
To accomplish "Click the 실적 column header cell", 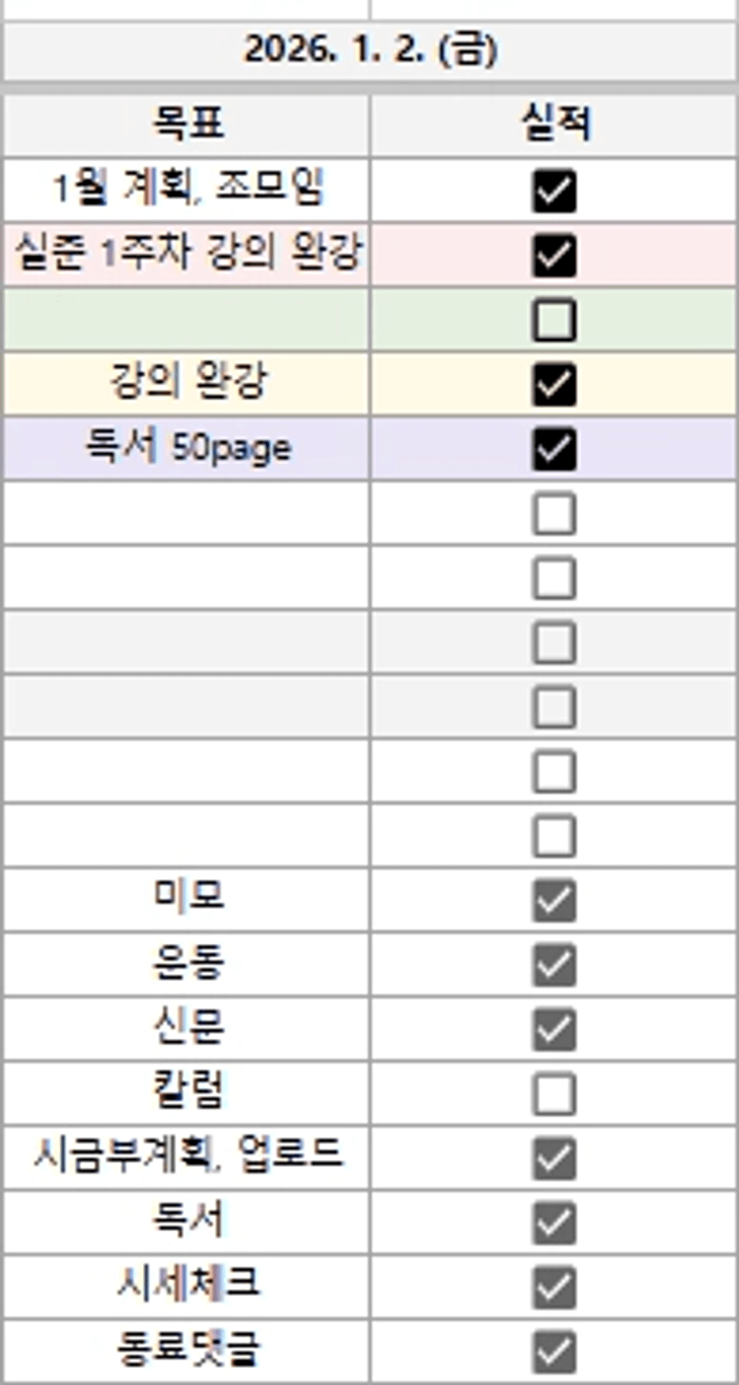I will pos(554,126).
